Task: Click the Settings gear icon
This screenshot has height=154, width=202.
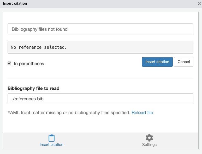Action: pyautogui.click(x=149, y=138)
